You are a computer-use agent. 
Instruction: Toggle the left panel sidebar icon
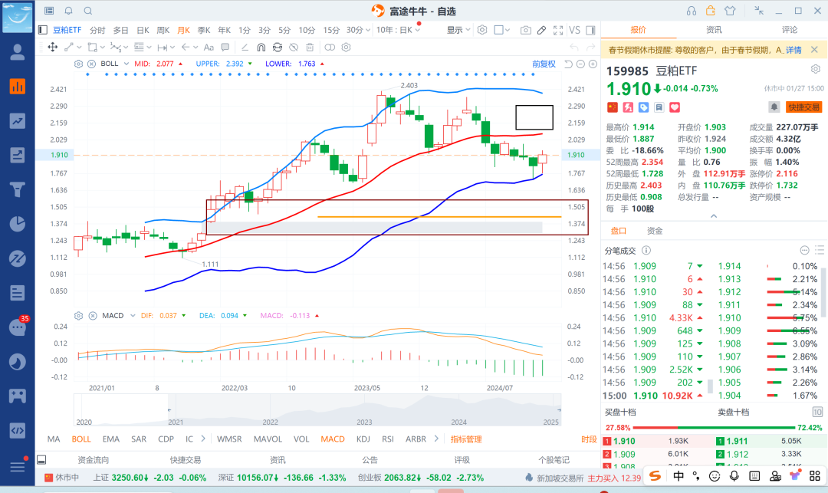pyautogui.click(x=43, y=30)
